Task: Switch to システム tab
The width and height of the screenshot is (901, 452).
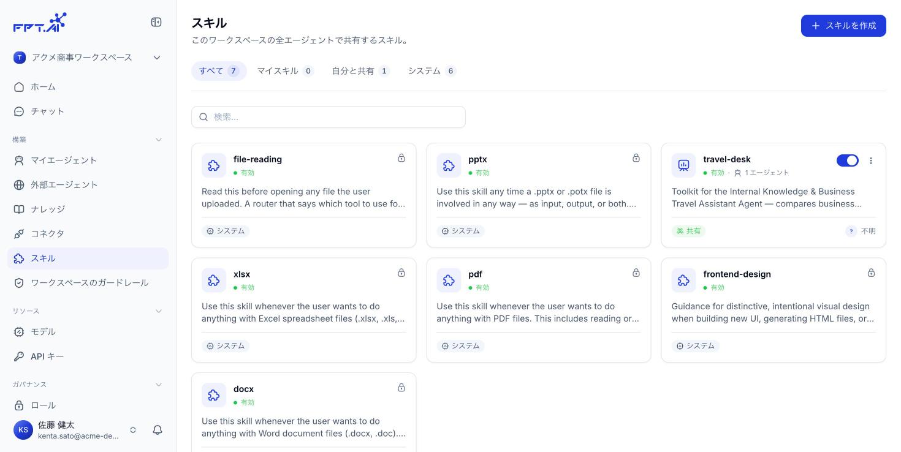Action: (x=431, y=71)
